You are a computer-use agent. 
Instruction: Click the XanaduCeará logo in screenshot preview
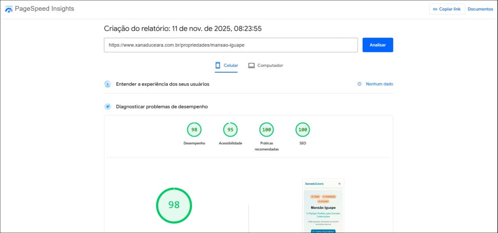coord(314,184)
